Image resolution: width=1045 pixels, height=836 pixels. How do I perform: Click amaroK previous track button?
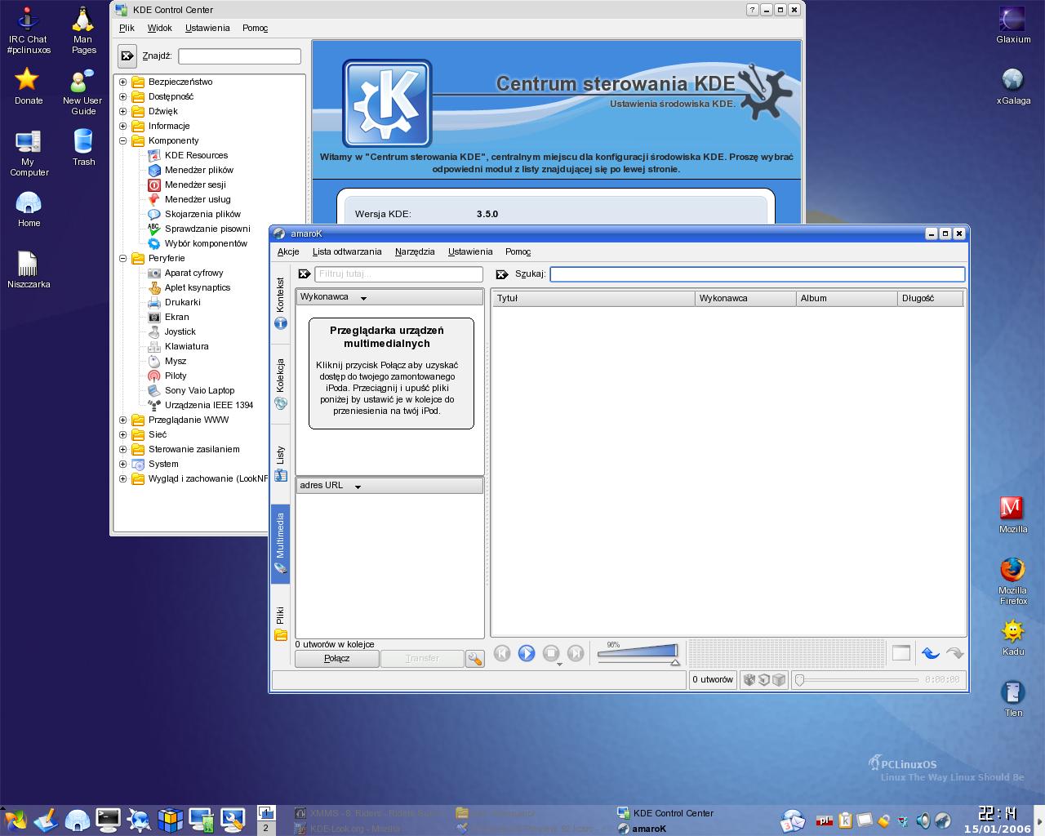tap(502, 653)
